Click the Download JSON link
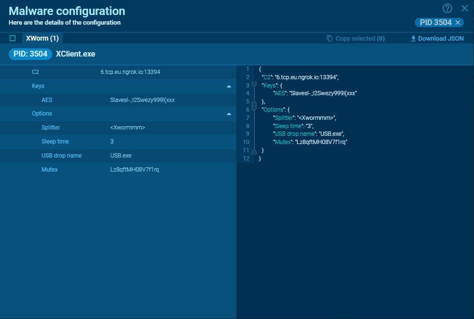The width and height of the screenshot is (474, 319). click(x=440, y=38)
